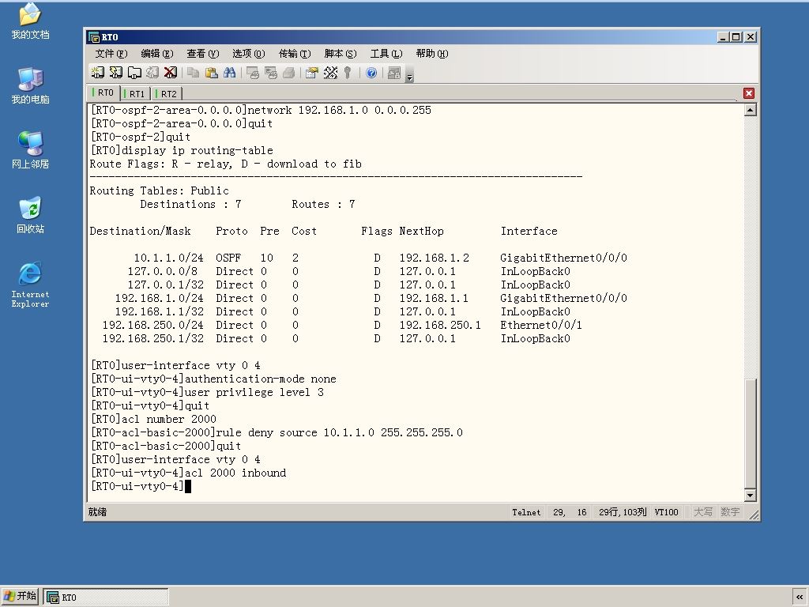This screenshot has height=607, width=809.
Task: Open Session Options from the toolbar
Action: point(311,73)
